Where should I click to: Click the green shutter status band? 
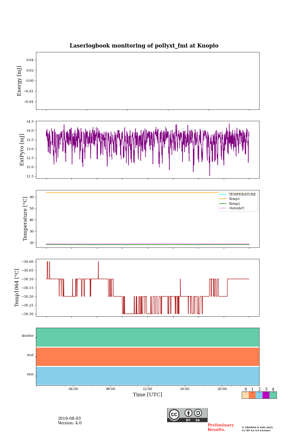[x=148, y=337]
